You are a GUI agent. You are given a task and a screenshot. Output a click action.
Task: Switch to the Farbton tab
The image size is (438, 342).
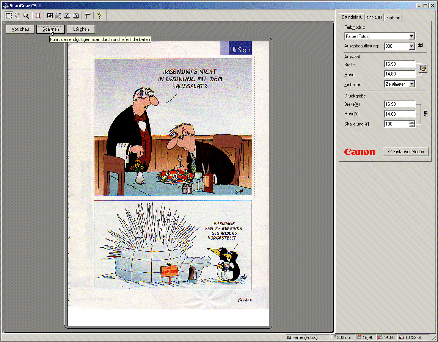click(x=393, y=17)
